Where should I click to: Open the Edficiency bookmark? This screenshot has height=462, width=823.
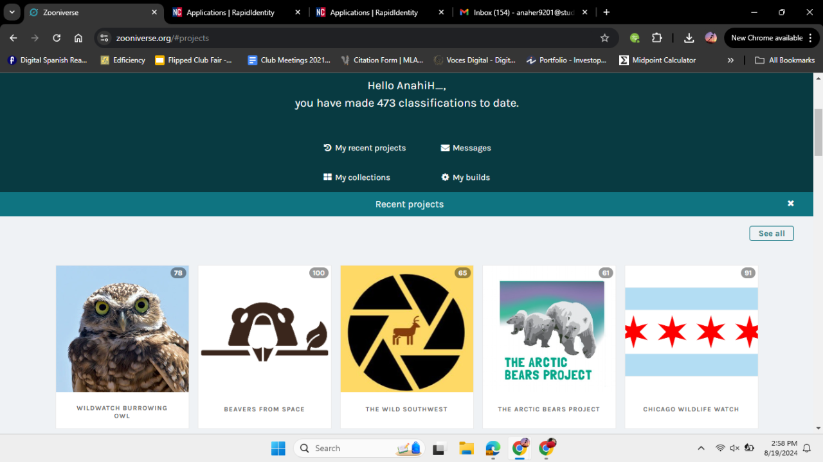pos(123,60)
